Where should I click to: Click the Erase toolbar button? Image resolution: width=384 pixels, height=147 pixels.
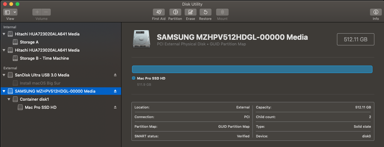coord(191,12)
